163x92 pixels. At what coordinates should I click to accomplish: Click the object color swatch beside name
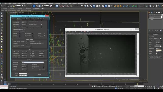coord(162,15)
